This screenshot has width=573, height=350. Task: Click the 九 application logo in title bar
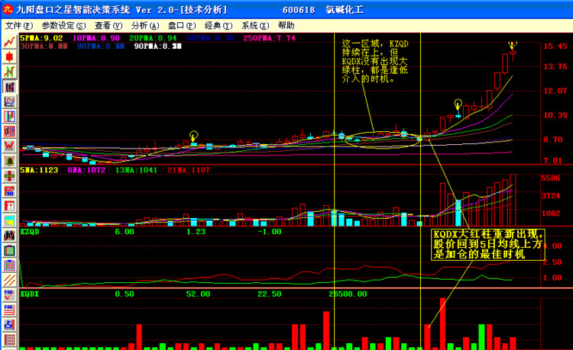point(8,9)
